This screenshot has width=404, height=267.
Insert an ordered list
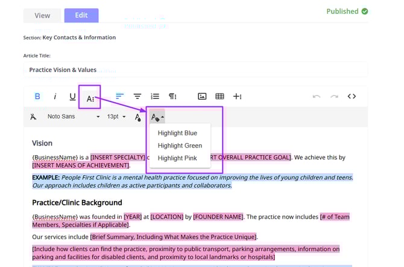155,97
